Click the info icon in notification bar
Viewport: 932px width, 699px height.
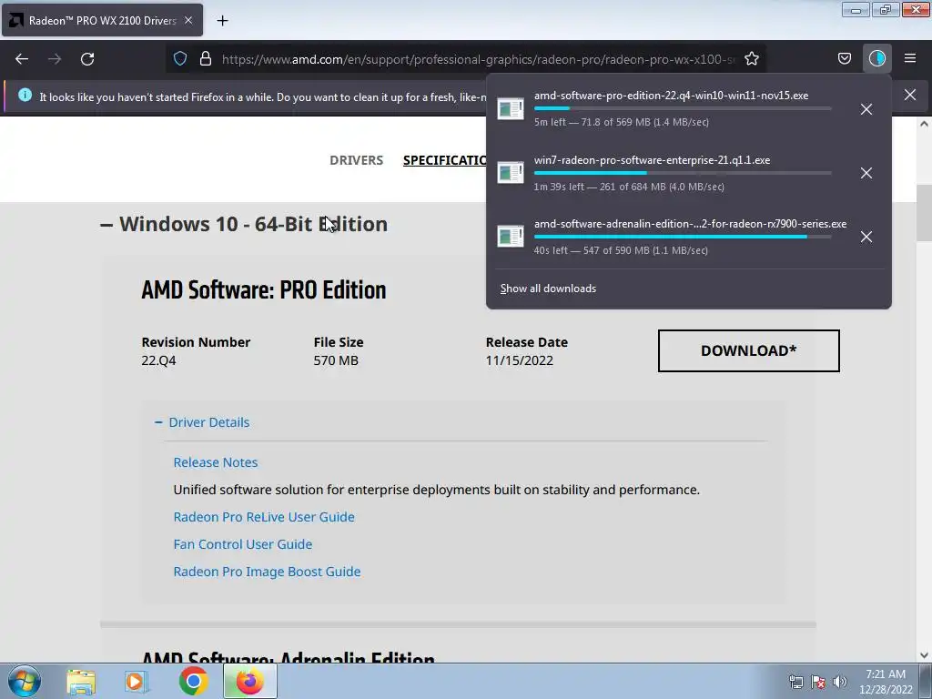pos(25,95)
